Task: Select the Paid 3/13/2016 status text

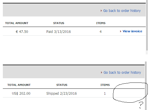Action: [x=59, y=32]
